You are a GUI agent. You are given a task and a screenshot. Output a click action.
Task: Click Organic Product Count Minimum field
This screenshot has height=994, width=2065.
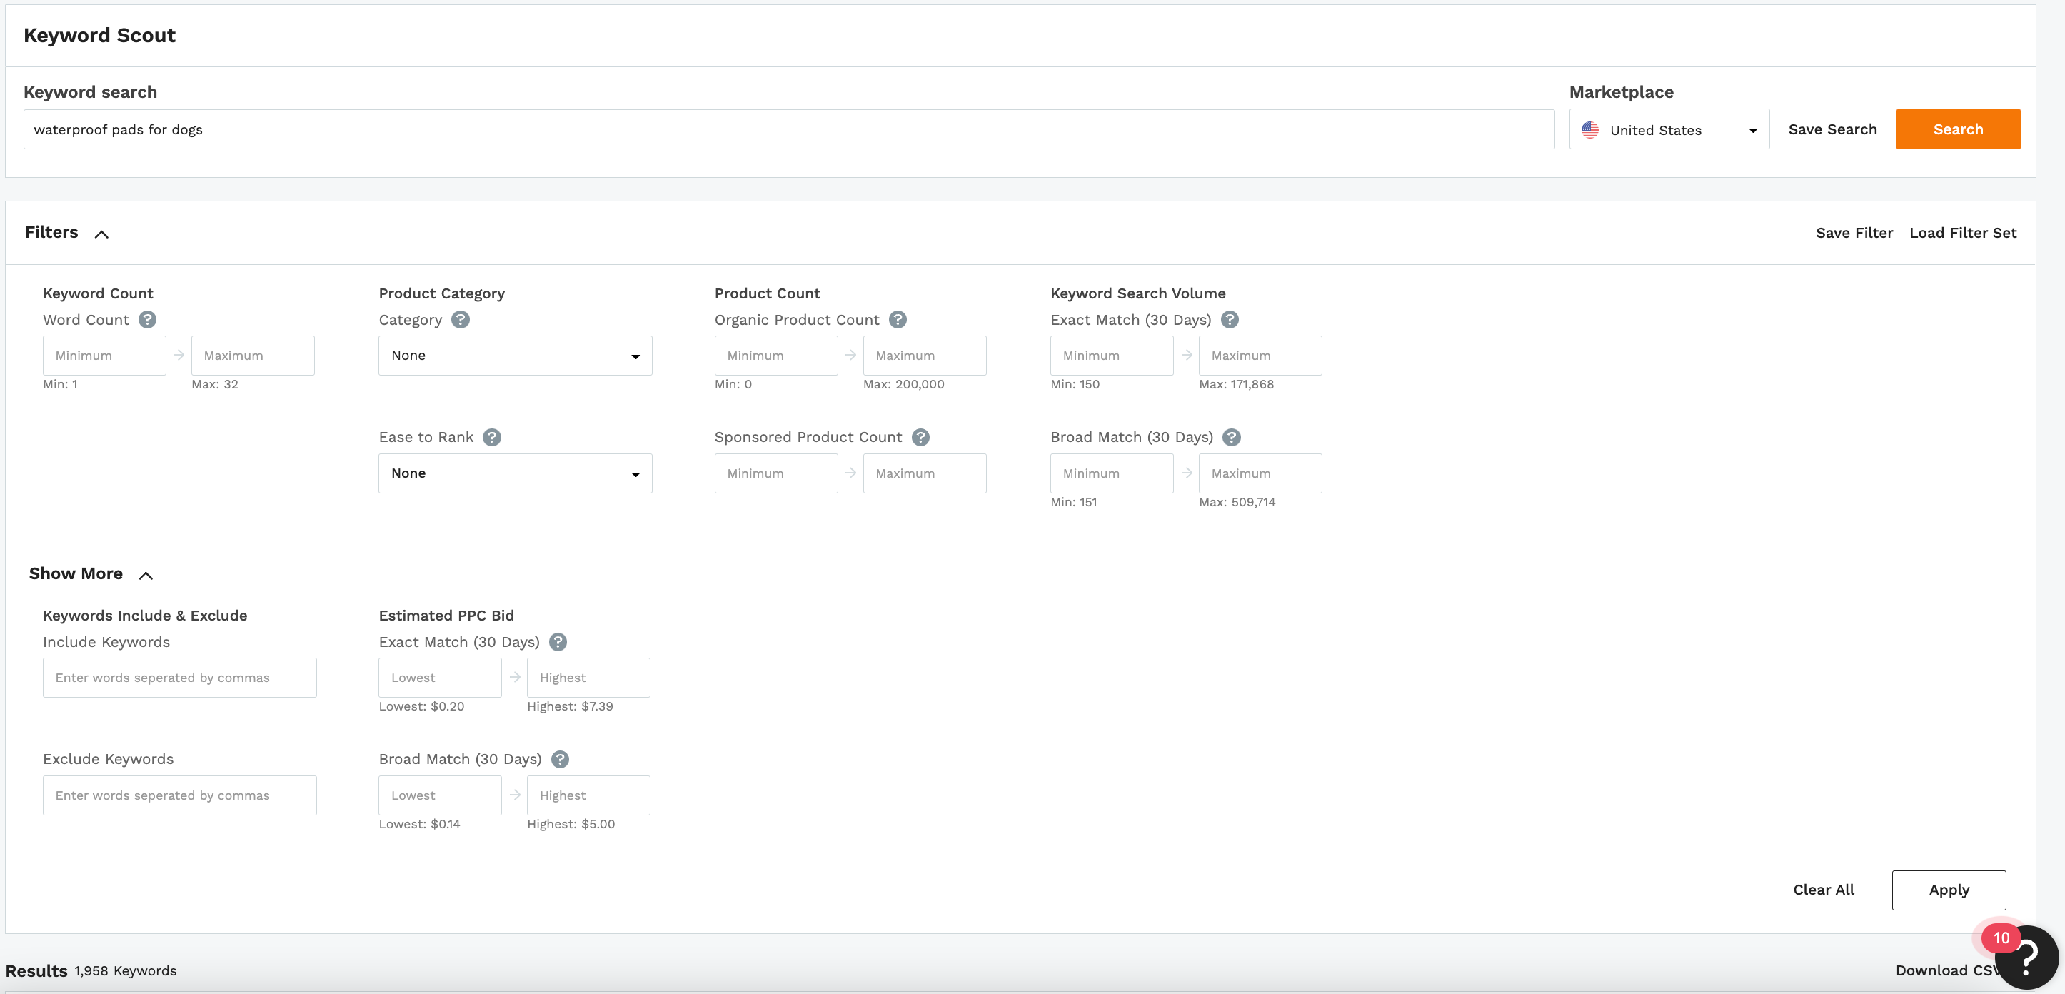point(776,356)
